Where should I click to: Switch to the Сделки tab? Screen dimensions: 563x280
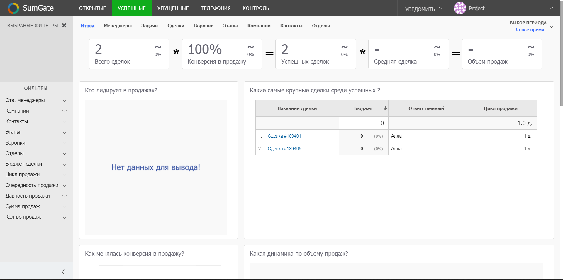coord(176,26)
